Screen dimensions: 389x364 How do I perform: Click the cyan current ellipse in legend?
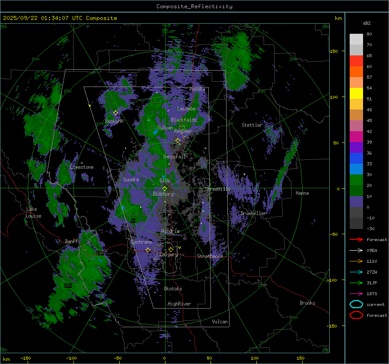[356, 304]
